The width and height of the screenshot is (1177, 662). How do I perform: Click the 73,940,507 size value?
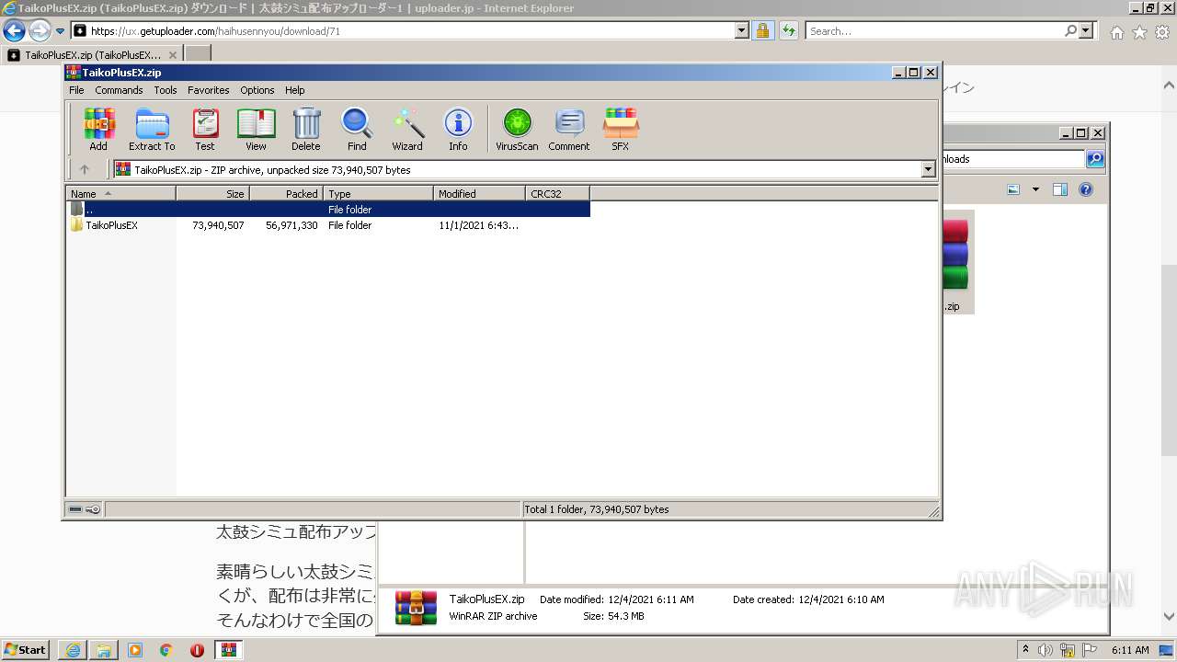(218, 225)
